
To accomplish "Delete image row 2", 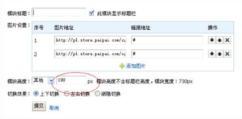I will [227, 54].
